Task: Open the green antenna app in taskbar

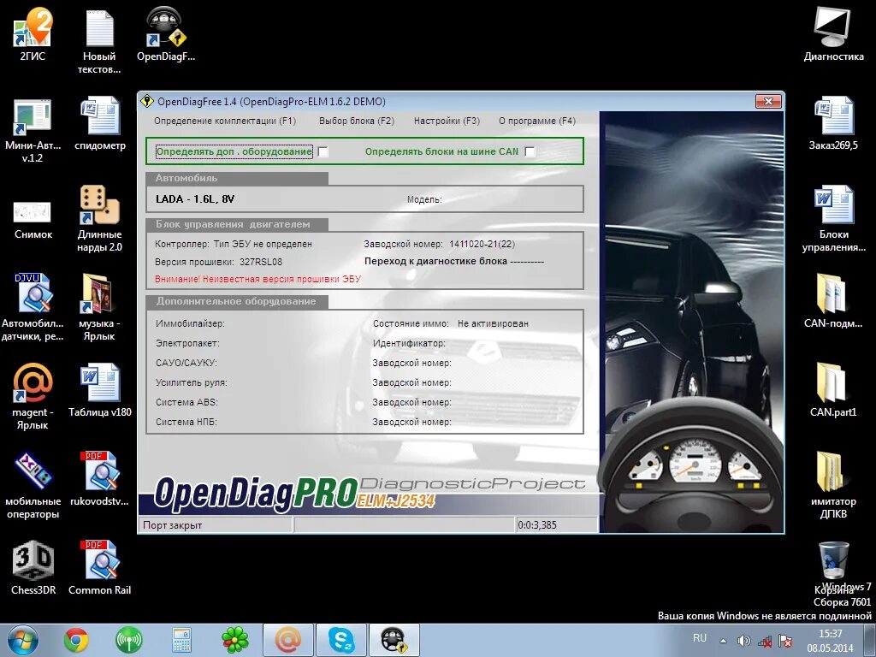Action: tap(129, 640)
